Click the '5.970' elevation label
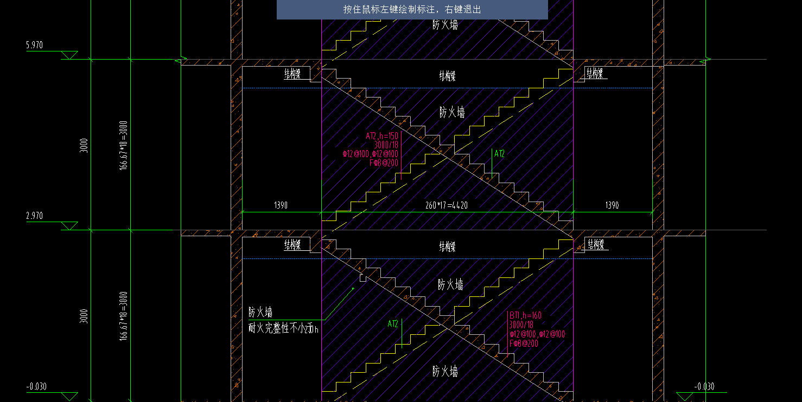This screenshot has height=402, width=802. (34, 46)
